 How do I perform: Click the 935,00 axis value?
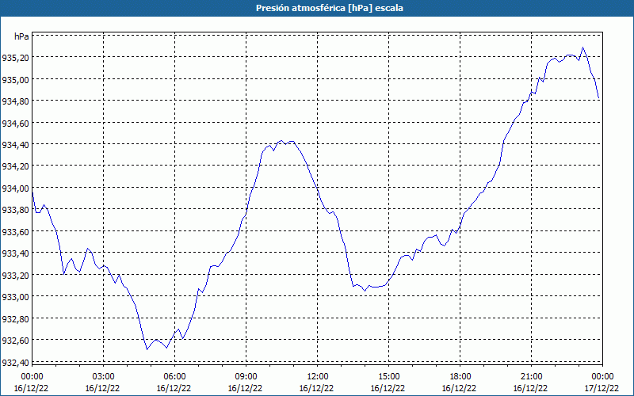15,80
